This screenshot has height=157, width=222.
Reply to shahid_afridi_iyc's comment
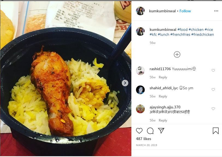(163, 96)
